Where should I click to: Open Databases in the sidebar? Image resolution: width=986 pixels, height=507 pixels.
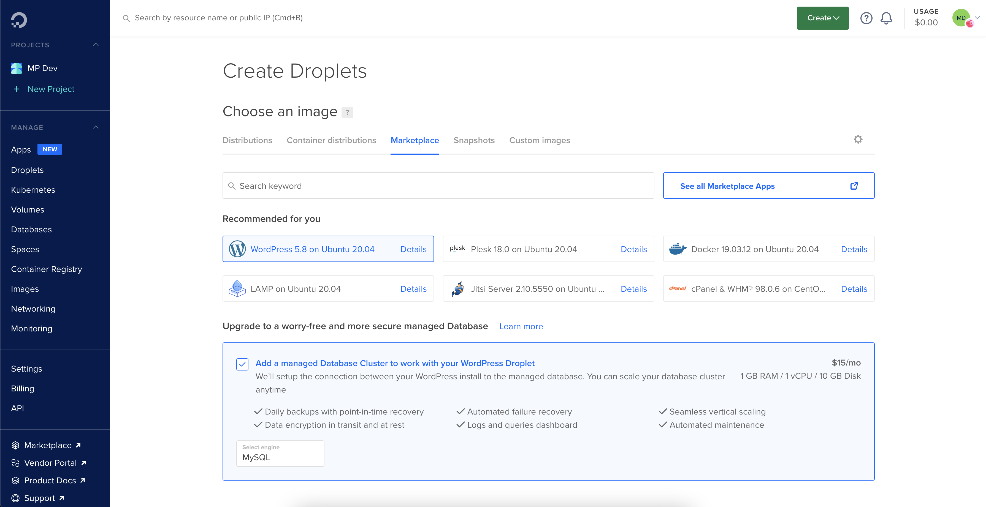tap(31, 230)
